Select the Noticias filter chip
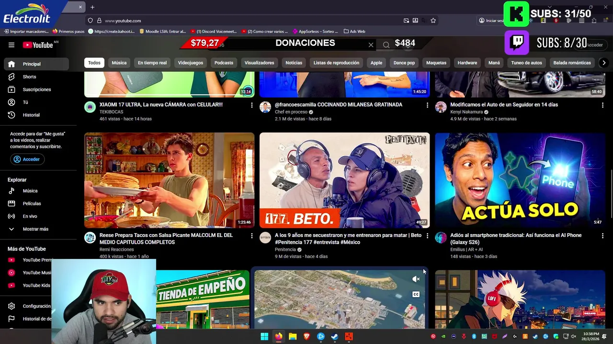 [x=294, y=63]
